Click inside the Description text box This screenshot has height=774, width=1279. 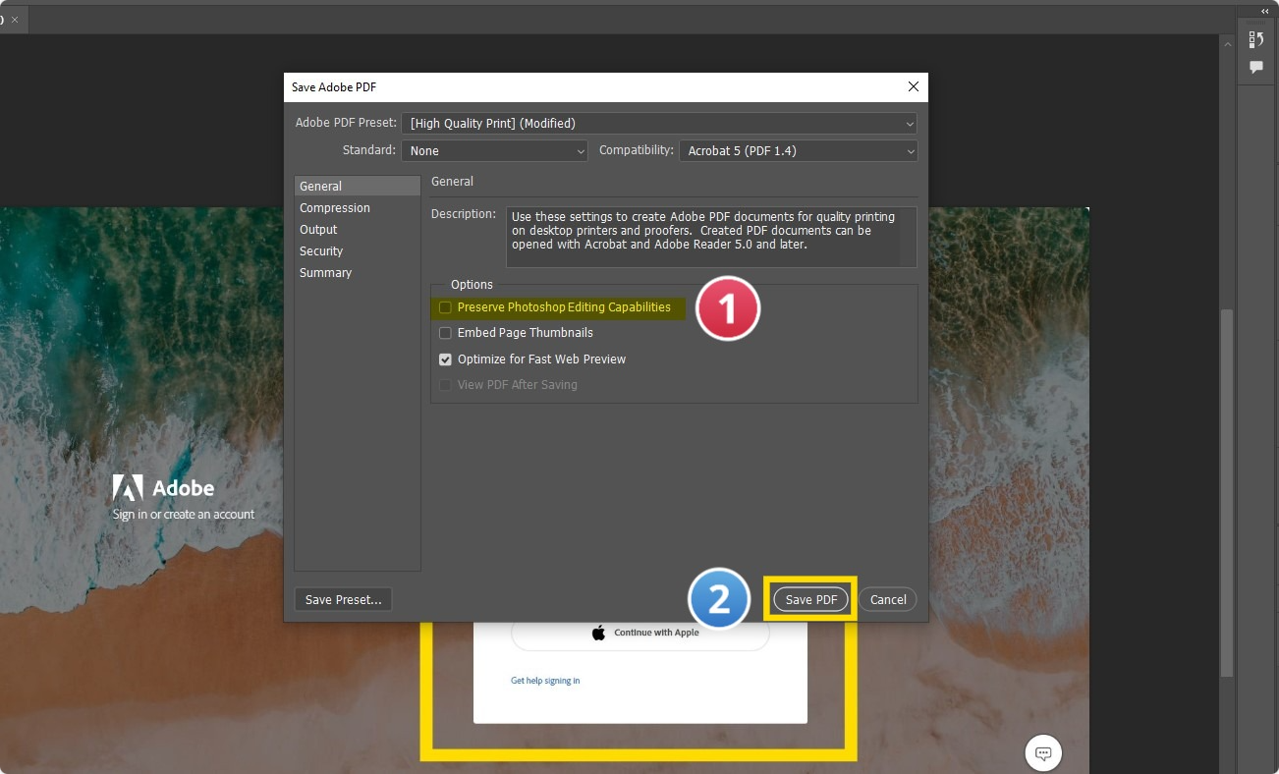[x=711, y=237]
